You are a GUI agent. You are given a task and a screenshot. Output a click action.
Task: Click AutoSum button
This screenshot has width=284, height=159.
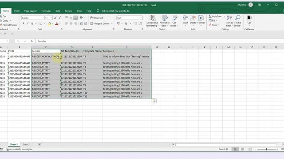pyautogui.click(x=215, y=16)
